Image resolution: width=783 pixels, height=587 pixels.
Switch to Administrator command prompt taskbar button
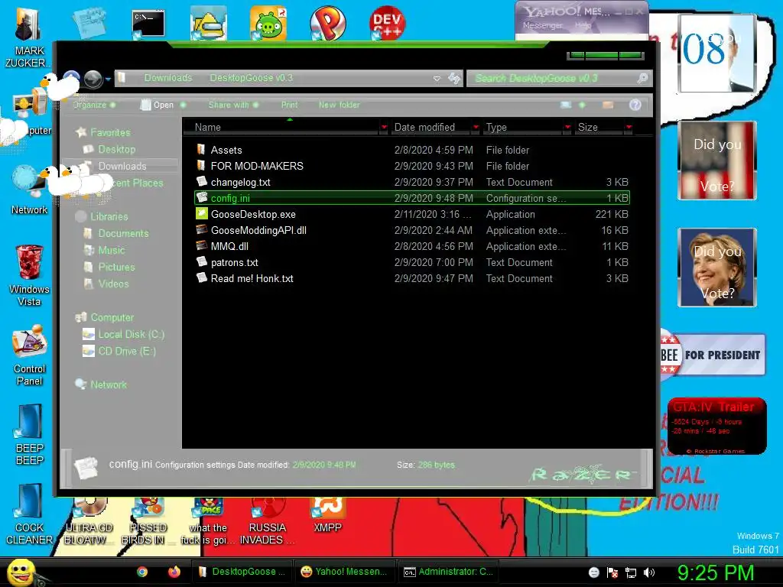448,572
